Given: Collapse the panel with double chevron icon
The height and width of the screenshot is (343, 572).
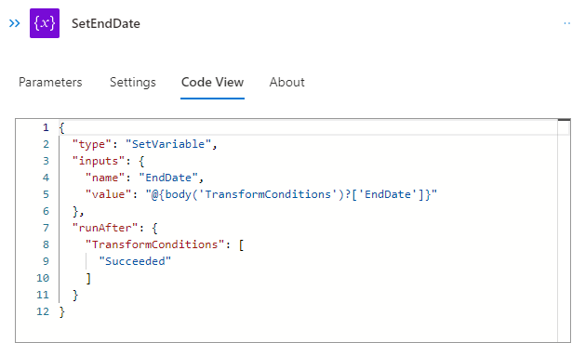Looking at the screenshot, I should pos(15,23).
